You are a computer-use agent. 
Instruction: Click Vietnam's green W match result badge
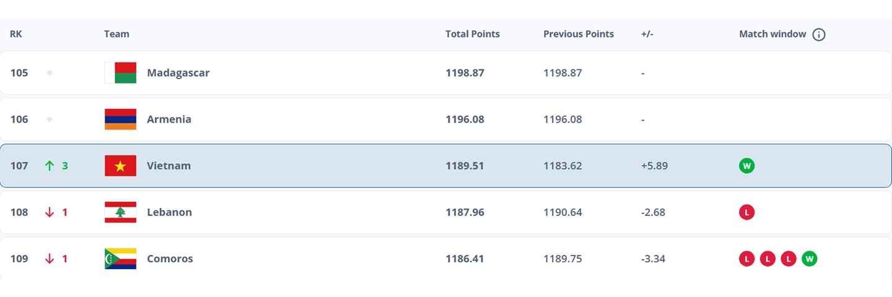746,166
